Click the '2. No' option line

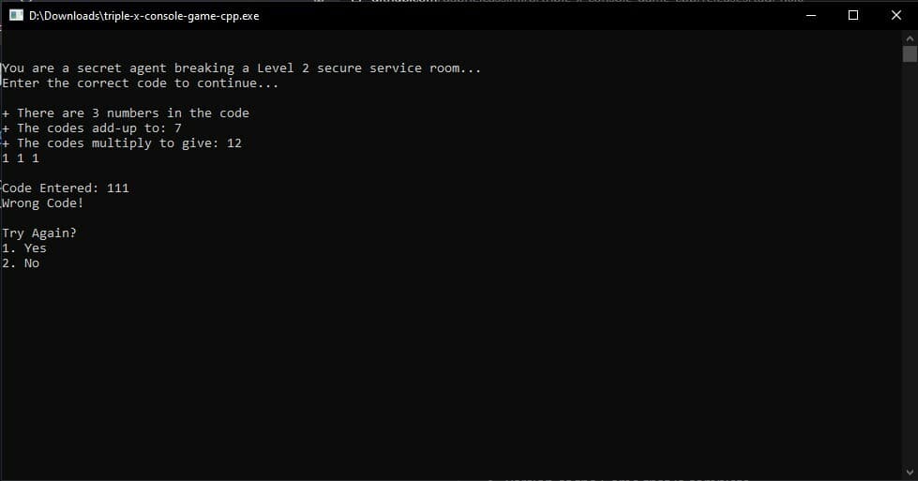point(21,263)
